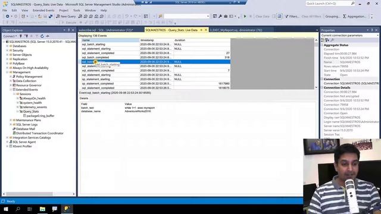Expand the PolyBase node
The image size is (381, 214).
pyautogui.click(x=7, y=64)
